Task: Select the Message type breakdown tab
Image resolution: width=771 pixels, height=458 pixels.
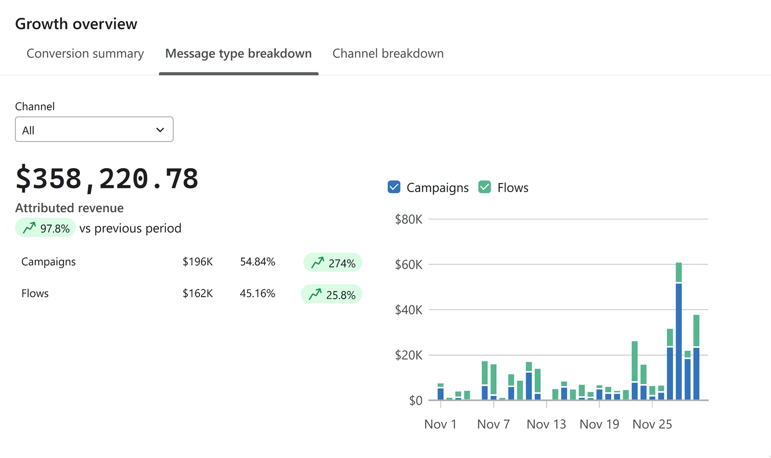Action: tap(239, 53)
